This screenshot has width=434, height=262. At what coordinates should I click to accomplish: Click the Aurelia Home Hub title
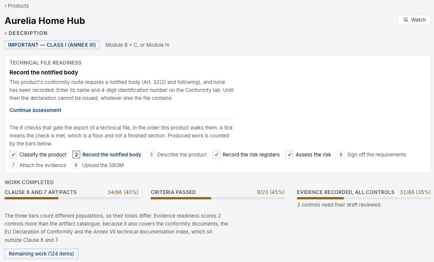pos(45,21)
